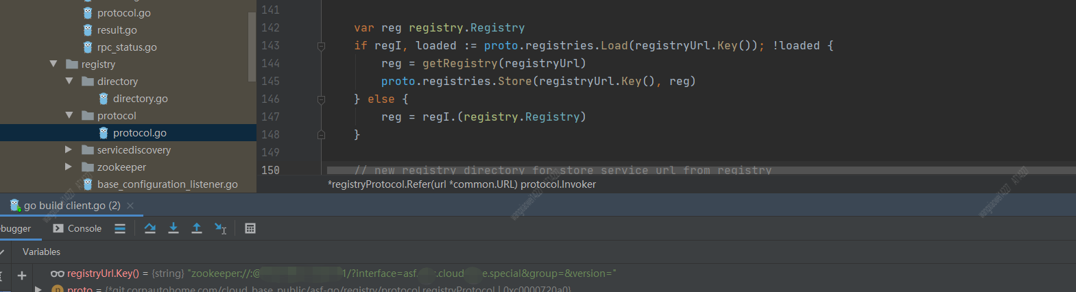The height and width of the screenshot is (292, 1076).
Task: Select the registryUrl.Key() watch entry
Action: (x=333, y=273)
